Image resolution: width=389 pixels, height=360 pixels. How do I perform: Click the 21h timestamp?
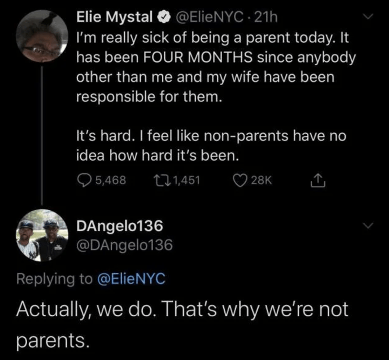pos(266,18)
